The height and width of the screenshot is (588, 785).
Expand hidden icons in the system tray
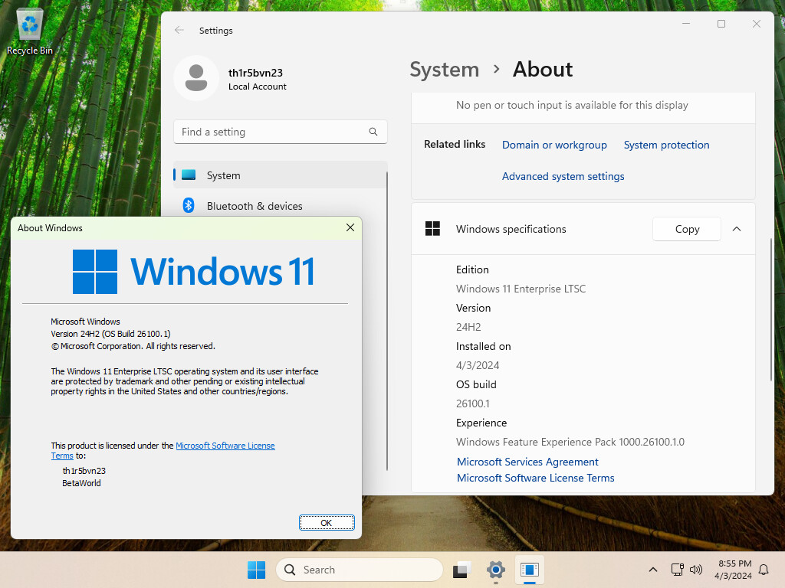coord(653,570)
